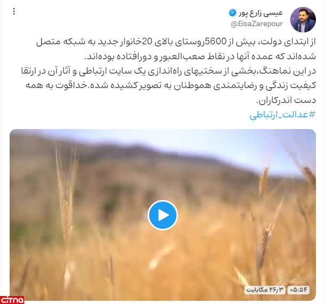Click the closing words دست اندرکاران
The image size is (325, 304).
[x=286, y=100]
